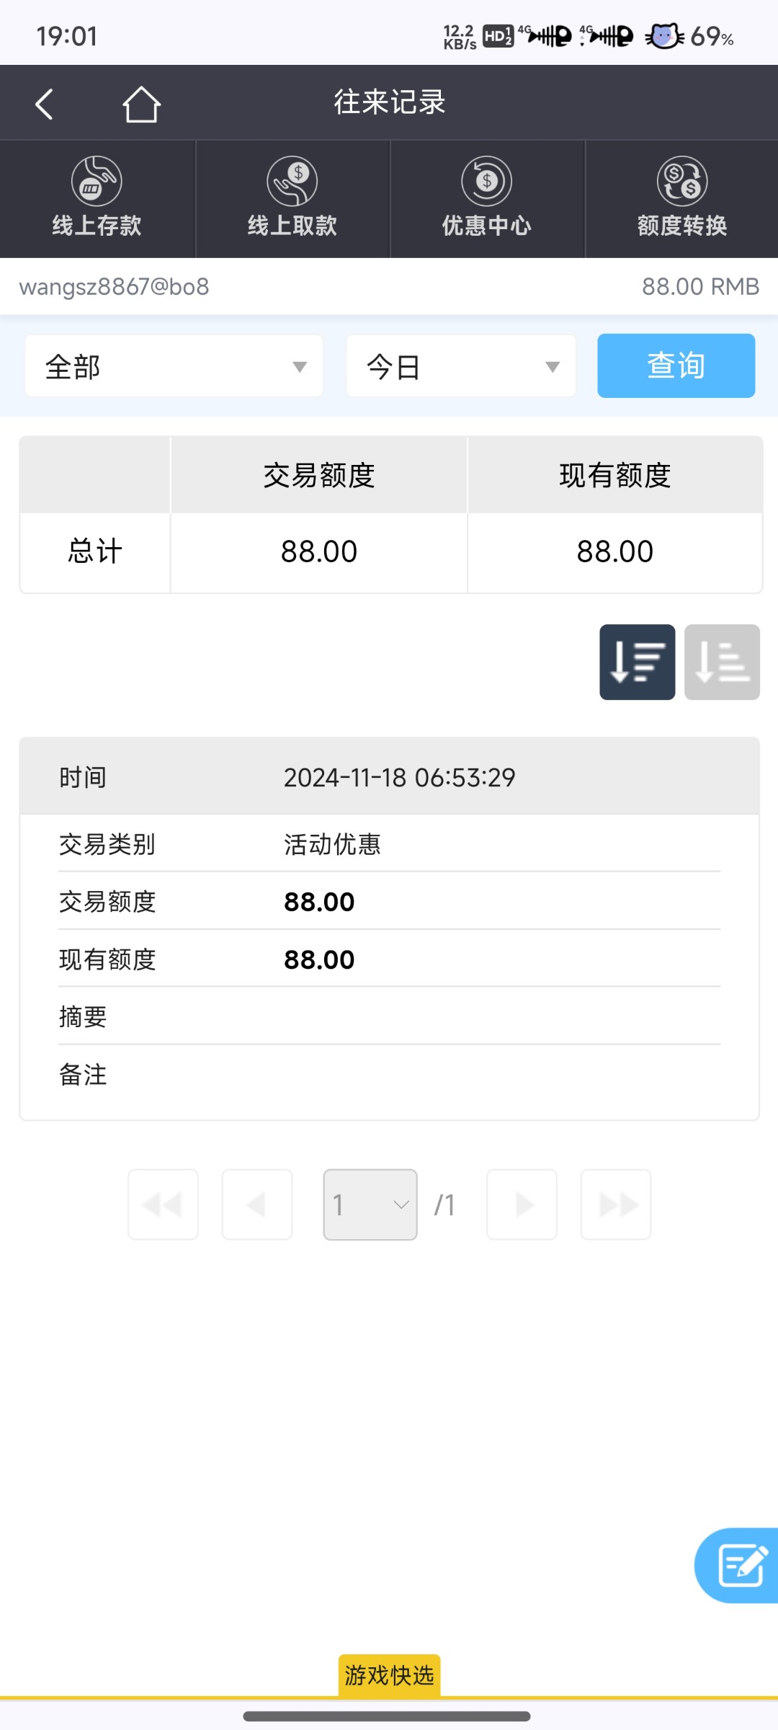778x1730 pixels.
Task: Go to the previous page
Action: point(257,1205)
